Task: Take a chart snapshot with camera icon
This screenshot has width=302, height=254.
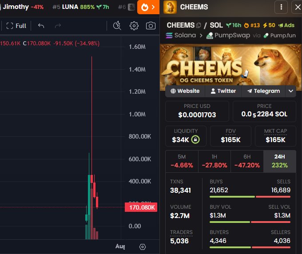Action: click(x=151, y=26)
